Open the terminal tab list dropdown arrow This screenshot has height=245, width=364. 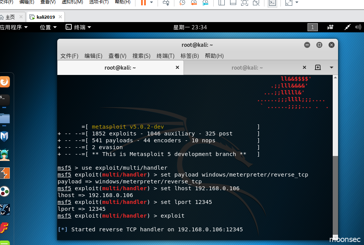332,67
